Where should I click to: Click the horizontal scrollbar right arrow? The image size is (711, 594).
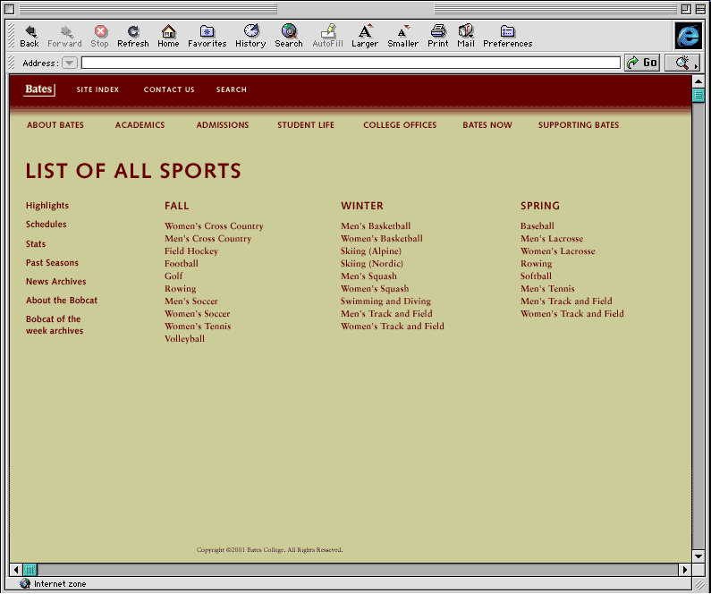pos(685,570)
